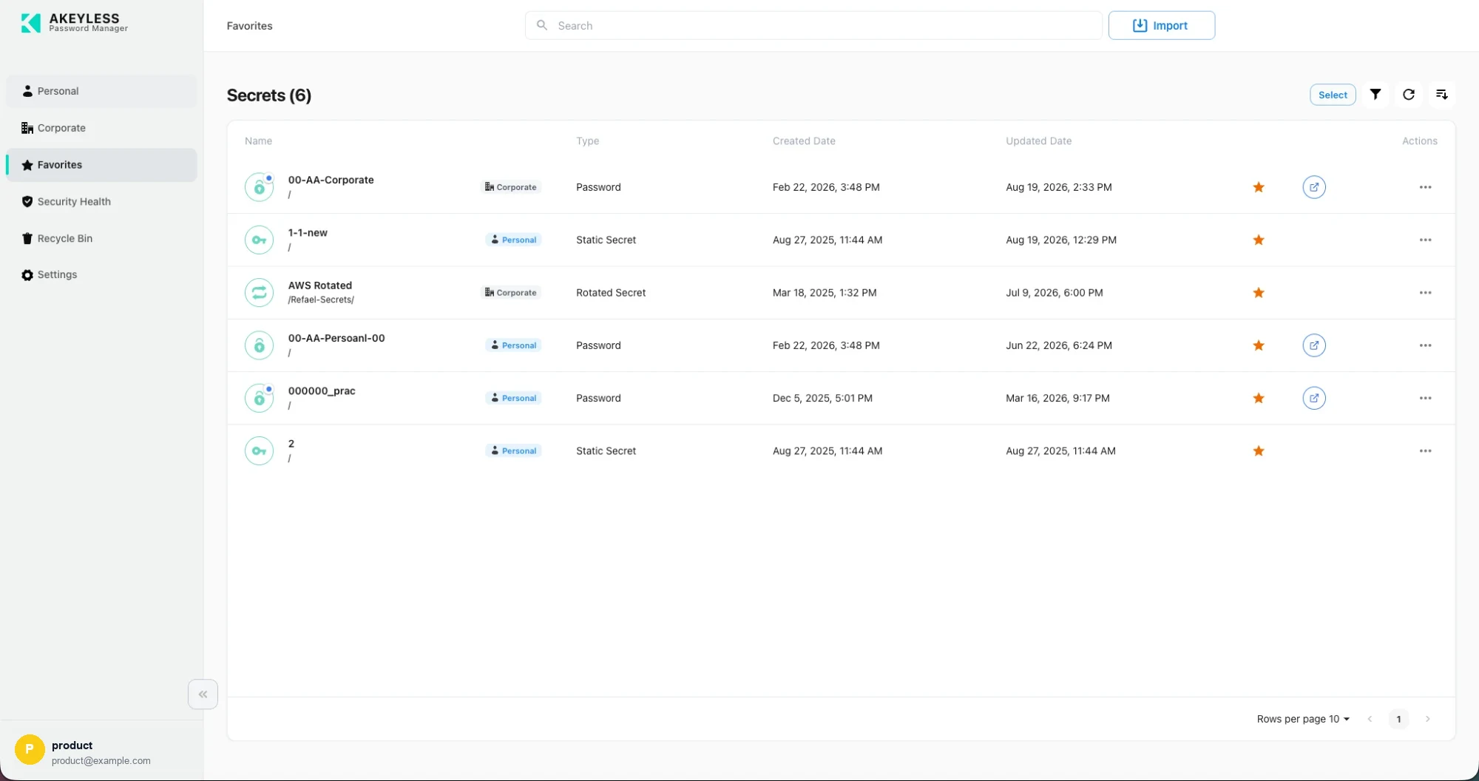Image resolution: width=1479 pixels, height=781 pixels.
Task: Open actions menu for 00-AA-Persoanl-00
Action: pyautogui.click(x=1425, y=345)
